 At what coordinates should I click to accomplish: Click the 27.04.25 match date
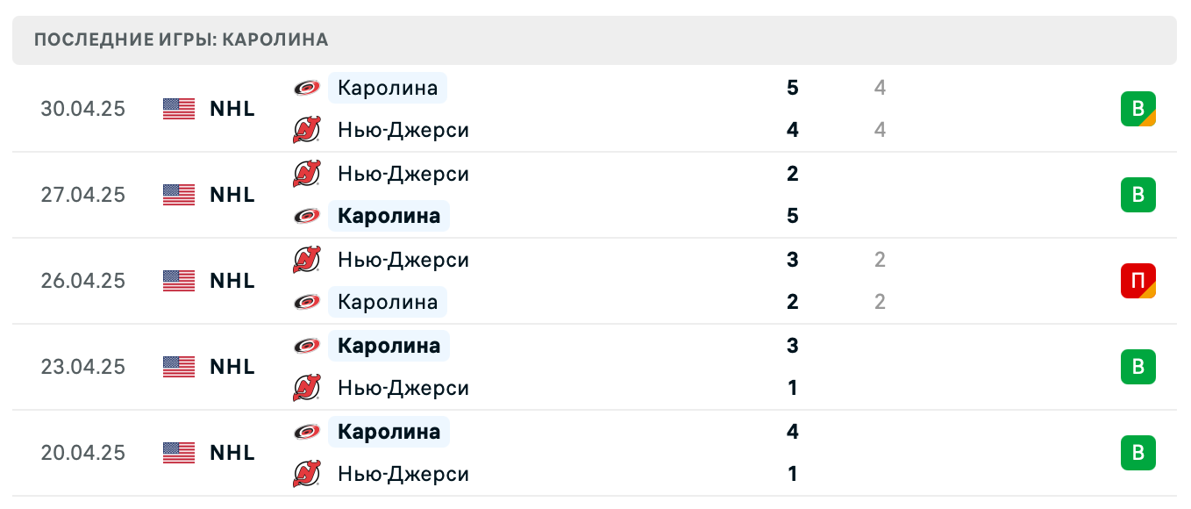83,195
